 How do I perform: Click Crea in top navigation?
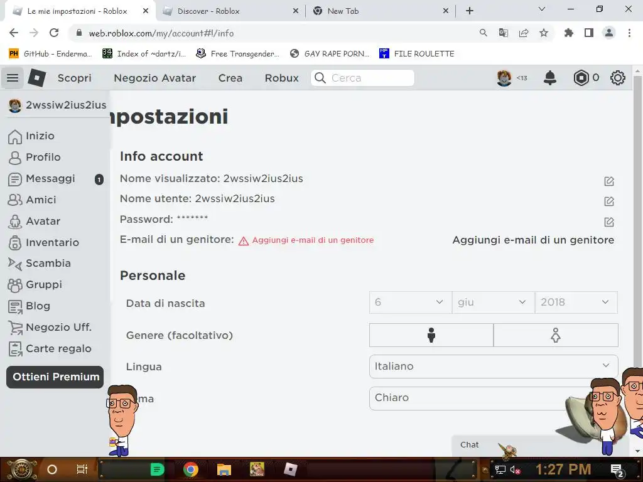coord(230,78)
